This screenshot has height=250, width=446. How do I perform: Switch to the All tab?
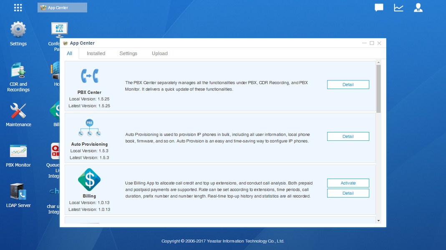(69, 53)
